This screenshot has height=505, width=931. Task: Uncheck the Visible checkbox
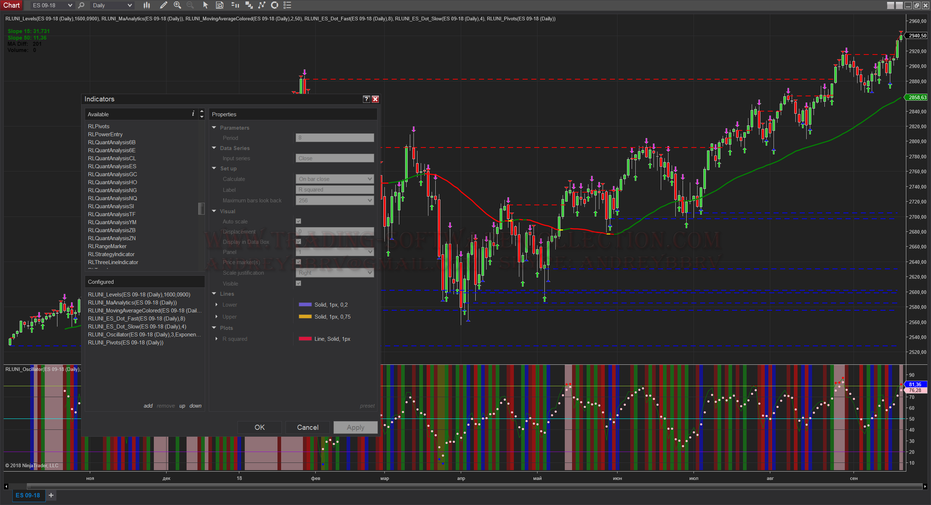(298, 283)
